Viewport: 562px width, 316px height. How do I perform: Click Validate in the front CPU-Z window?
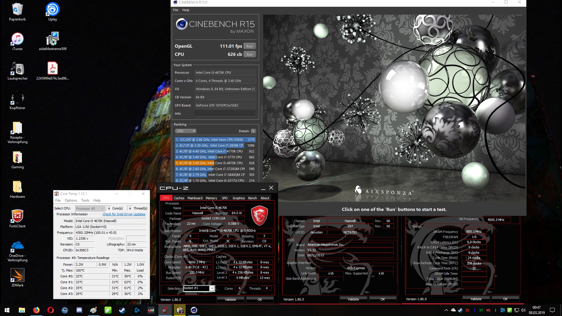point(230,300)
